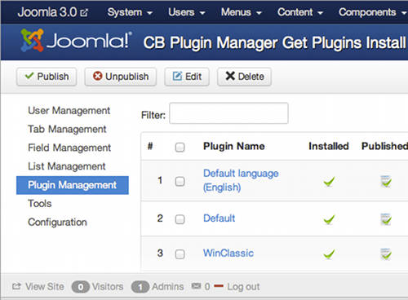Click the 1 Admins badge
Viewport: 408px width, 300px height.
pyautogui.click(x=140, y=287)
